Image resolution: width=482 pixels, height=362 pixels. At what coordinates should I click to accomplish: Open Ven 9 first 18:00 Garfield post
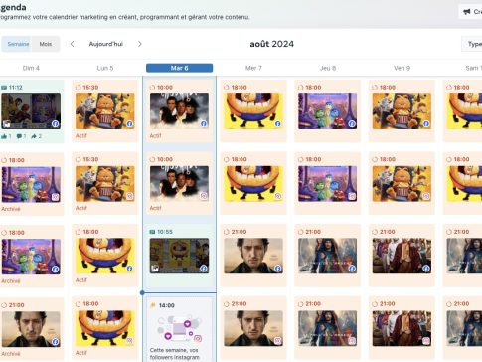coord(402,111)
